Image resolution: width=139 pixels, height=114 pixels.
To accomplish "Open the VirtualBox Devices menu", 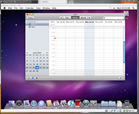I will pyautogui.click(x=13, y=5).
